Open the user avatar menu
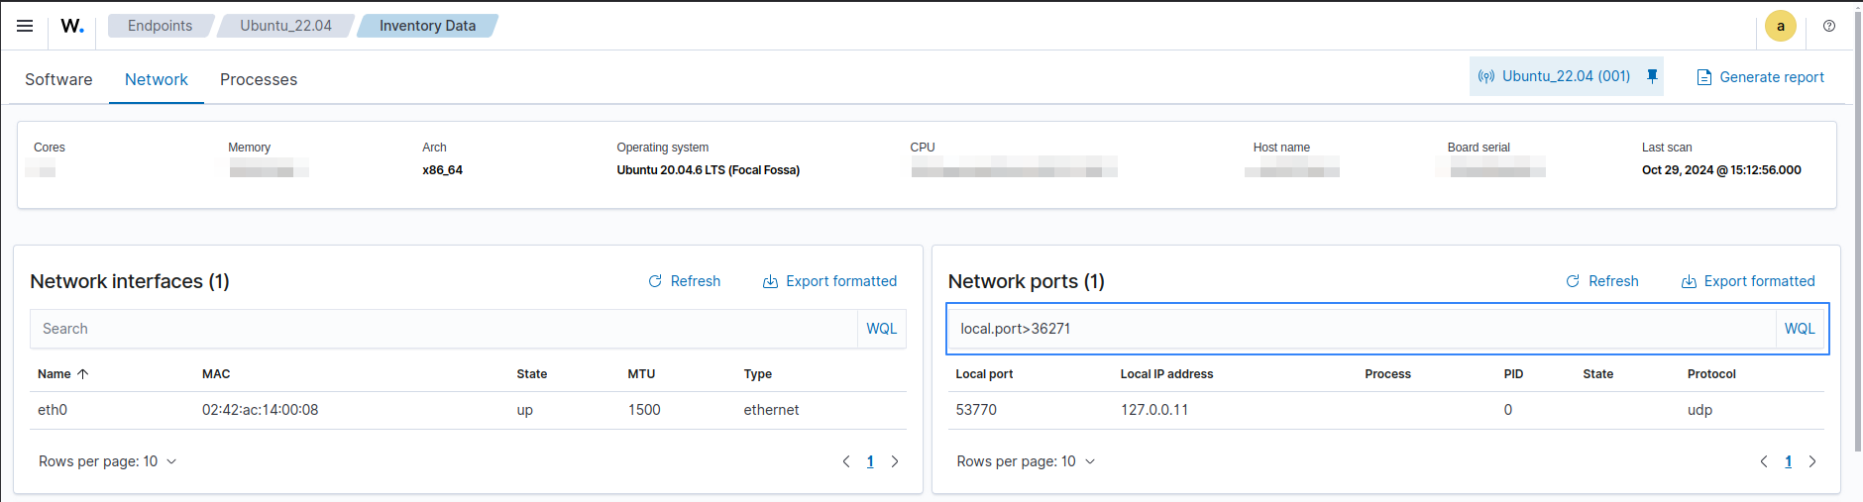Viewport: 1863px width, 502px height. coord(1780,27)
